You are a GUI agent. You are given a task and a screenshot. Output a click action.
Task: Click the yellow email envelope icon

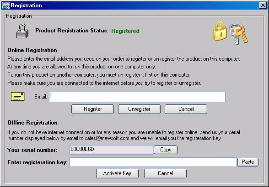click(18, 96)
